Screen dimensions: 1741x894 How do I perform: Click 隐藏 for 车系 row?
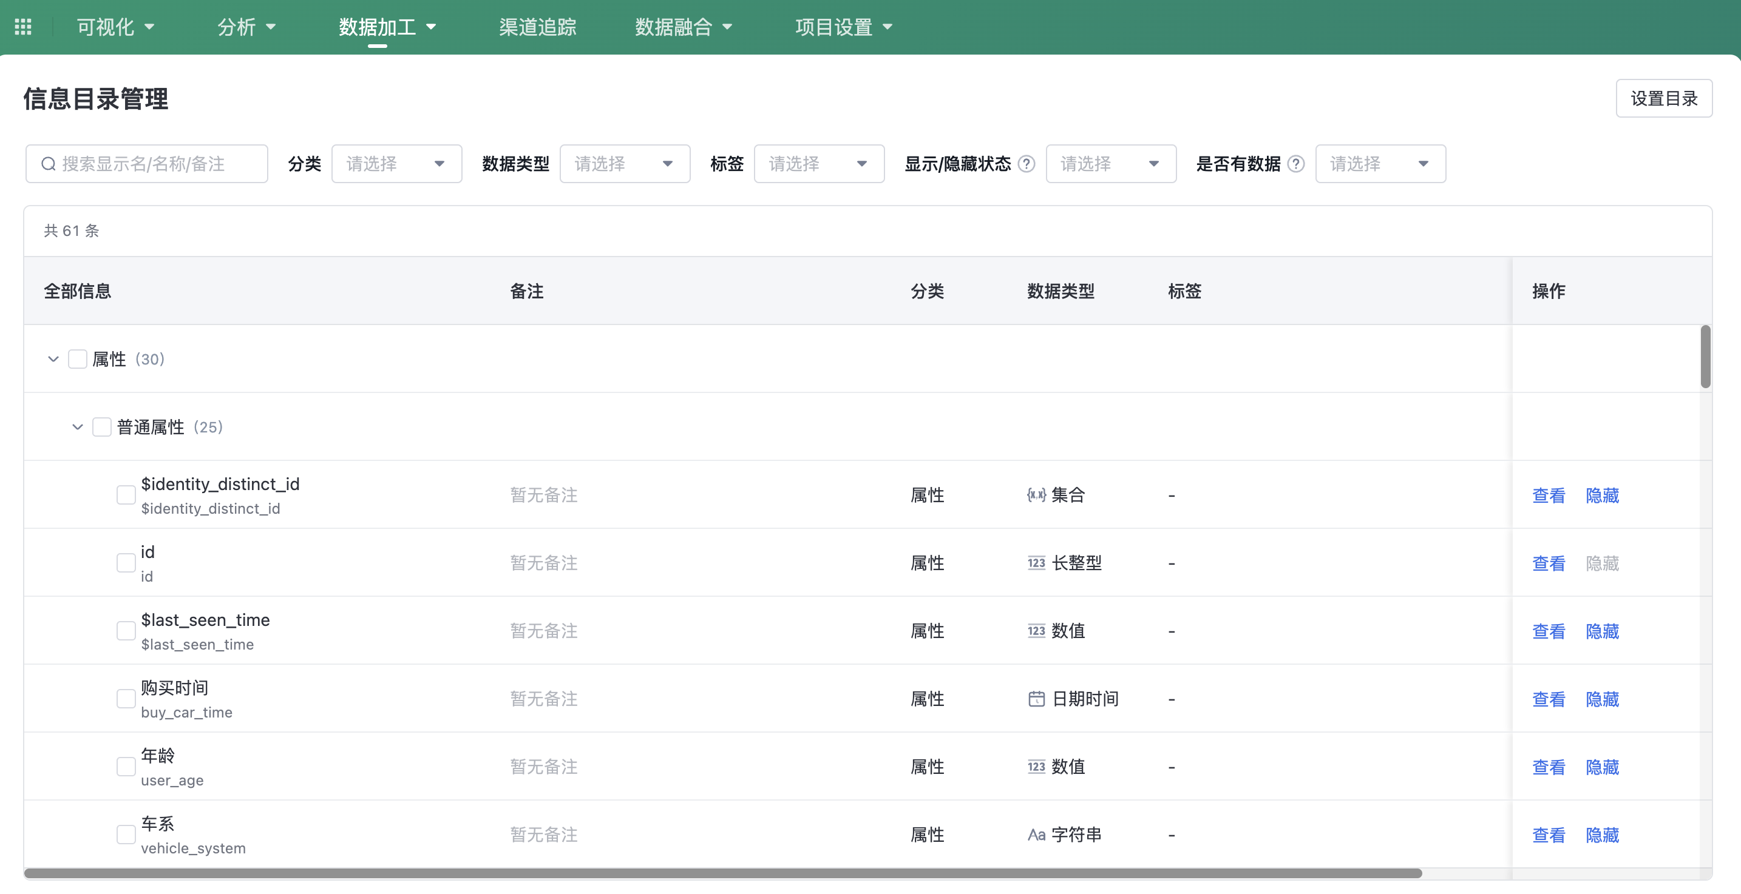[x=1603, y=836]
